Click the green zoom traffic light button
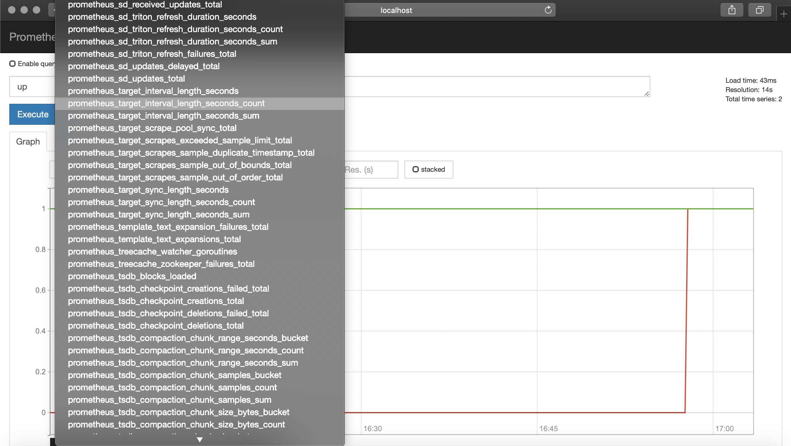The width and height of the screenshot is (791, 446). point(36,10)
